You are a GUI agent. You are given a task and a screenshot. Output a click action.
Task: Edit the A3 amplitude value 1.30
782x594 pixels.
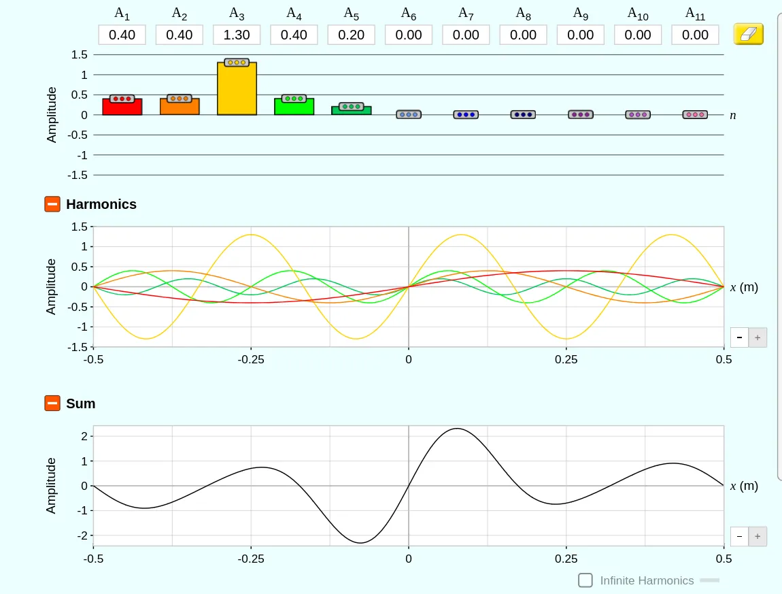[237, 35]
